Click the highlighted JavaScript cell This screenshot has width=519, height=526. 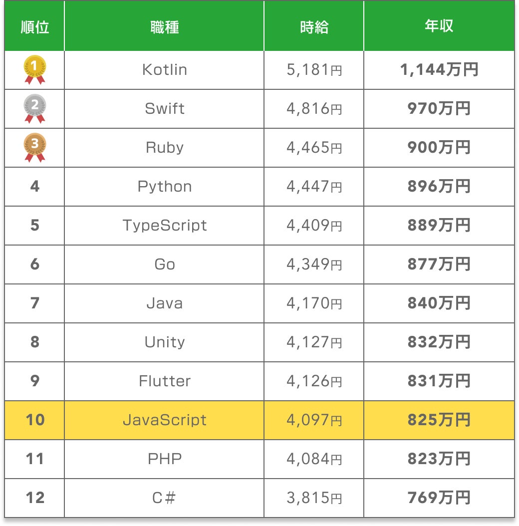[165, 420]
